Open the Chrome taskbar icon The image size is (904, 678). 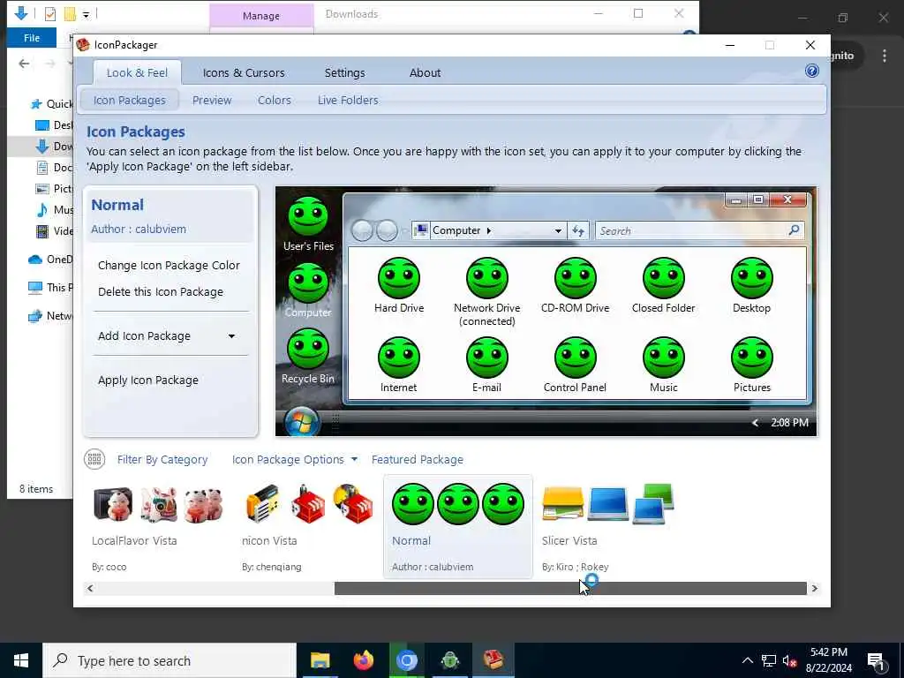pyautogui.click(x=406, y=660)
